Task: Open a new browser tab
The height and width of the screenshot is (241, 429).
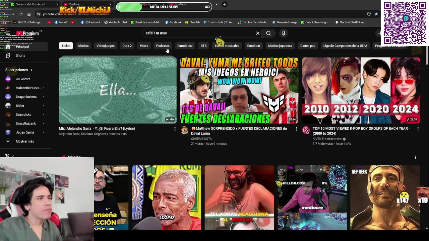Action: click(x=225, y=4)
